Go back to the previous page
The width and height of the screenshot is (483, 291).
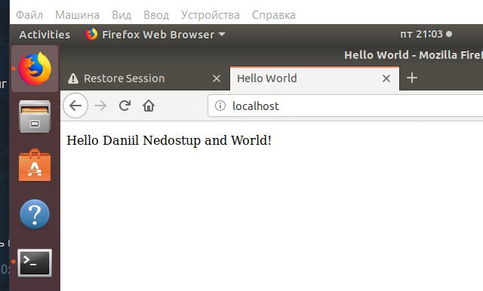pos(75,106)
